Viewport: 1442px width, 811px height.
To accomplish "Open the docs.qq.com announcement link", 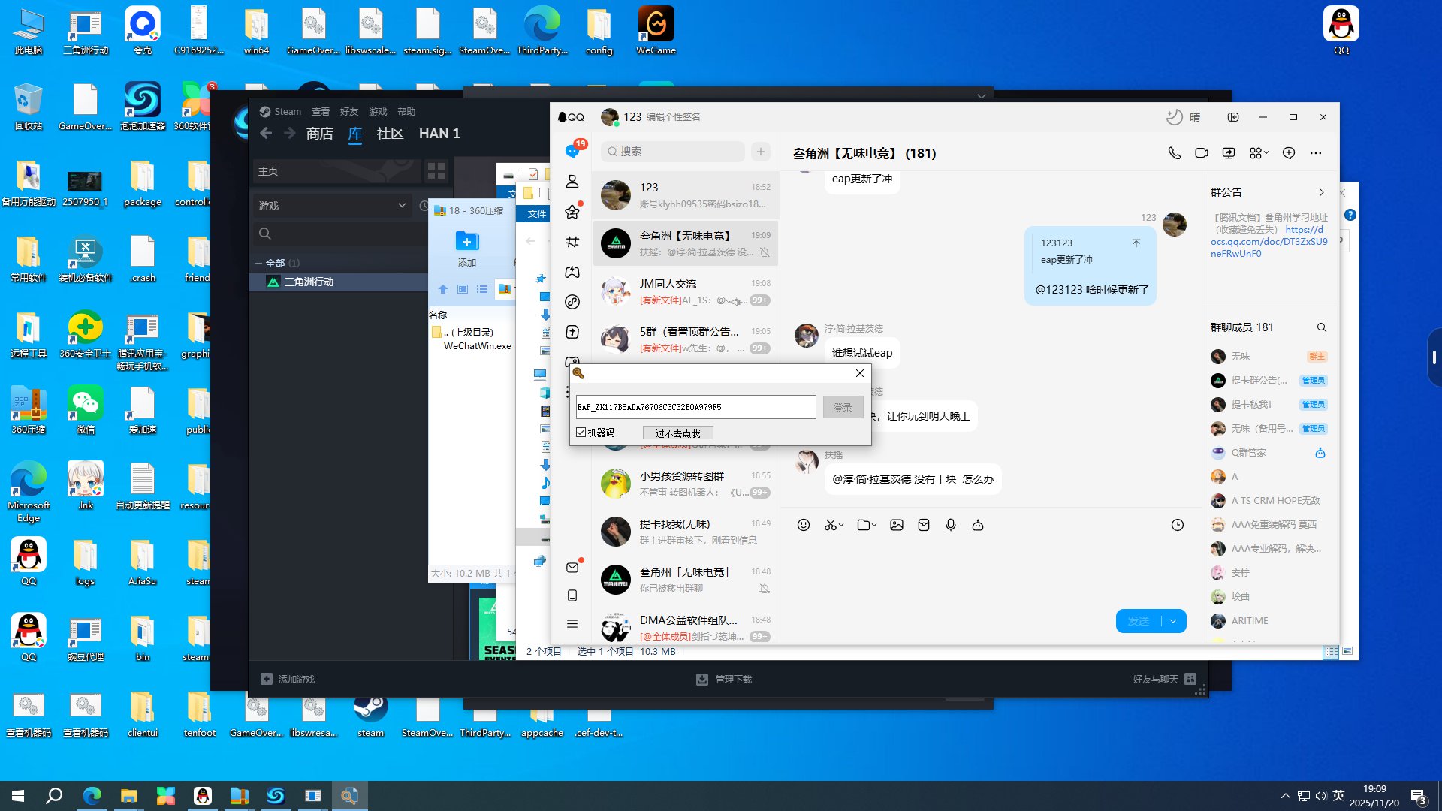I will coord(1269,242).
